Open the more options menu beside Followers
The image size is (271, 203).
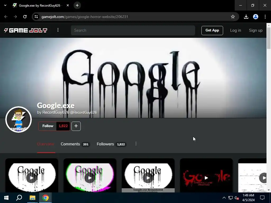pos(136,144)
